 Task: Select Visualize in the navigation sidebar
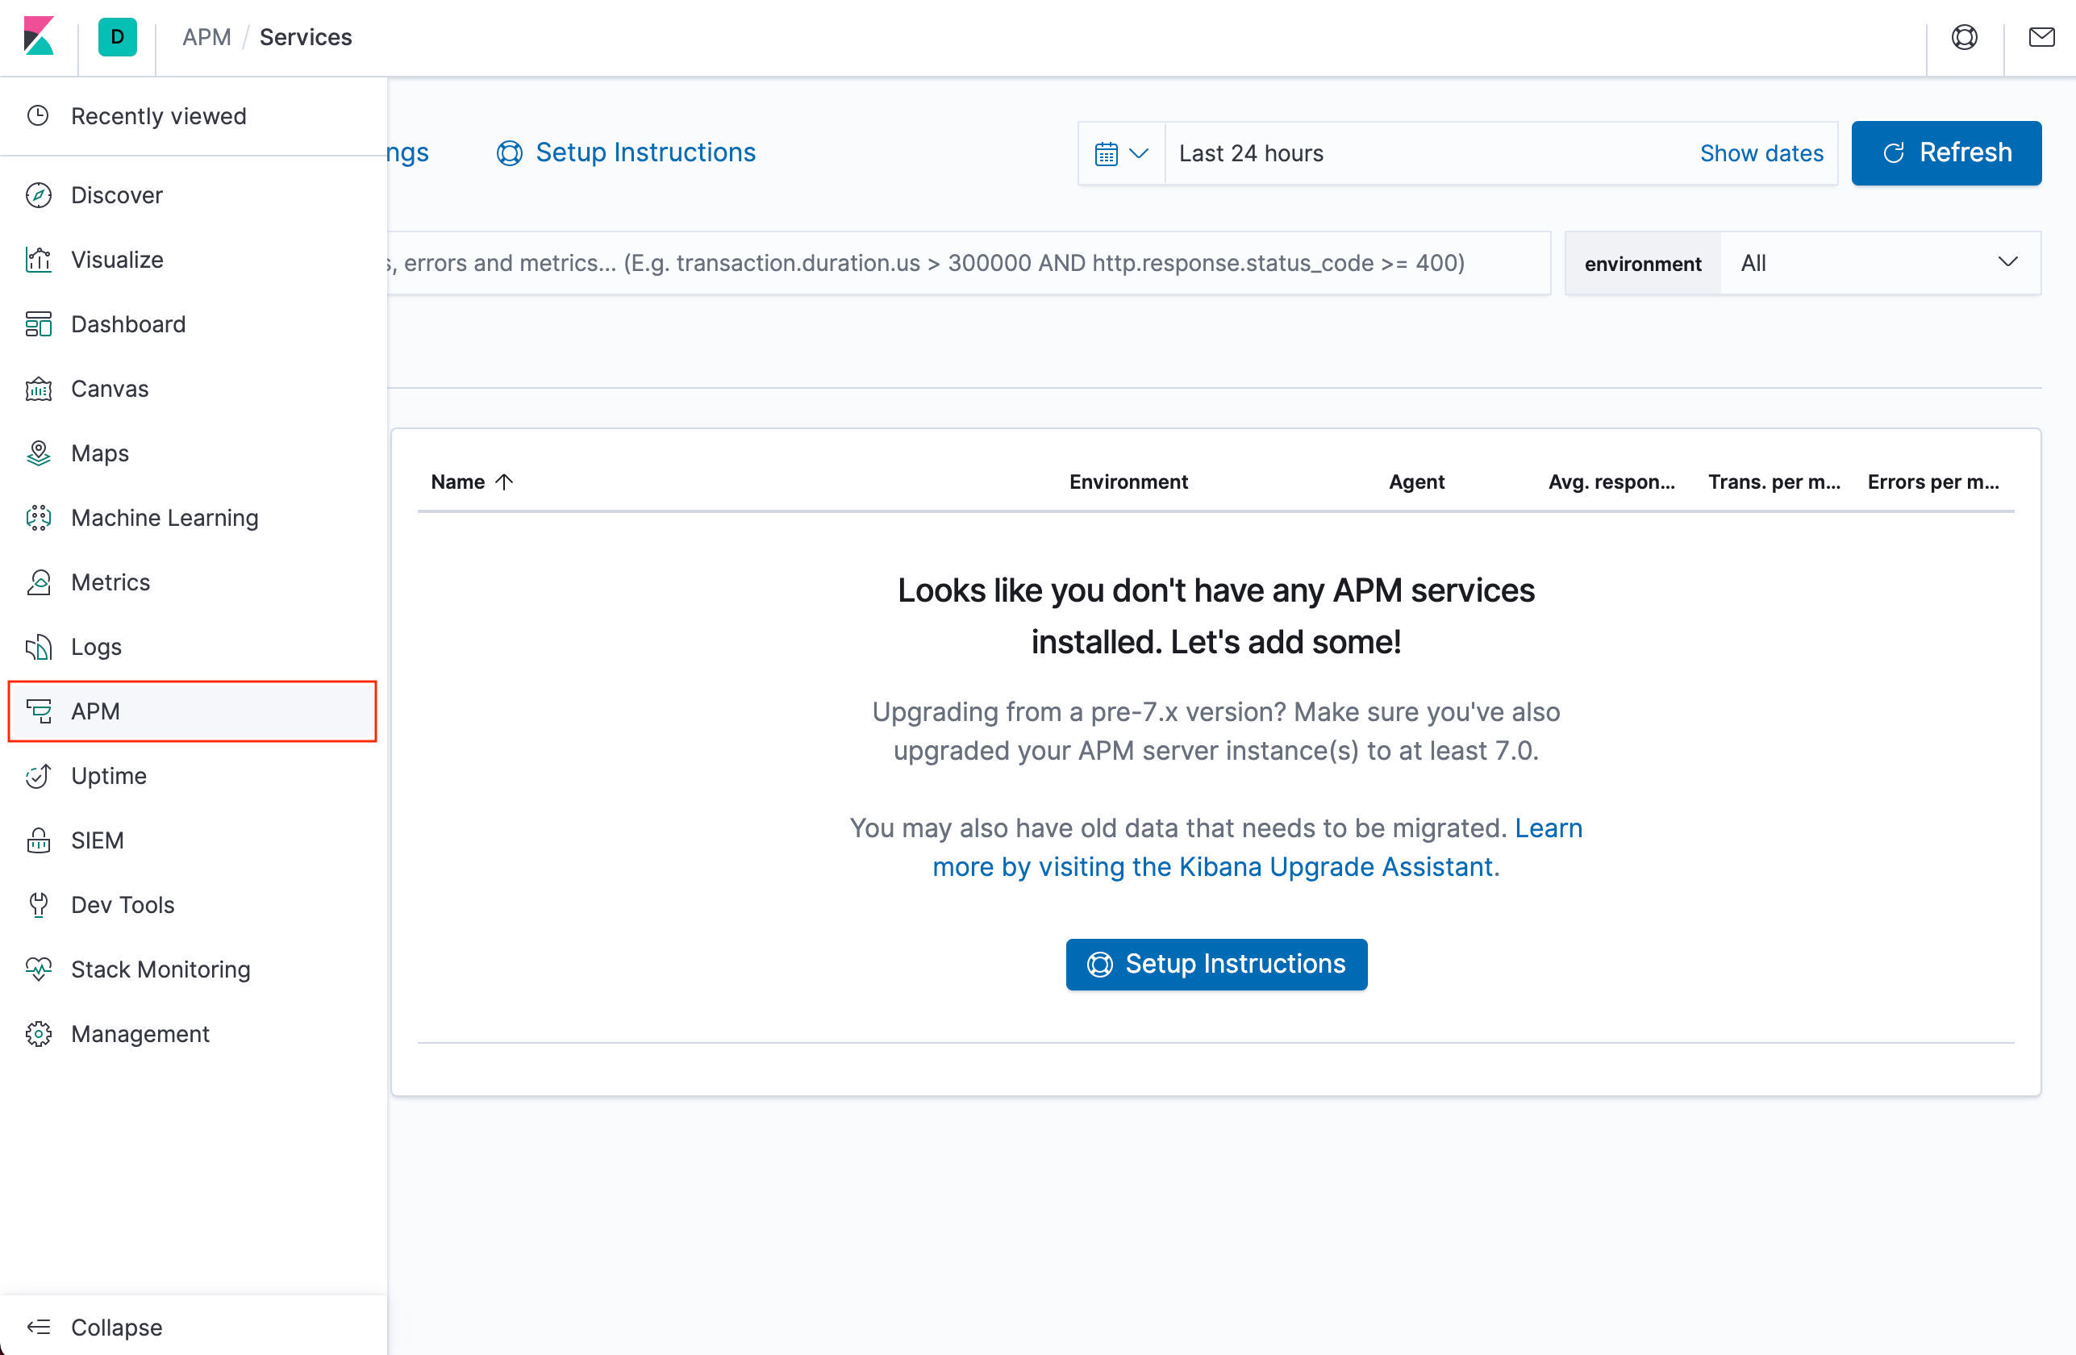point(117,259)
